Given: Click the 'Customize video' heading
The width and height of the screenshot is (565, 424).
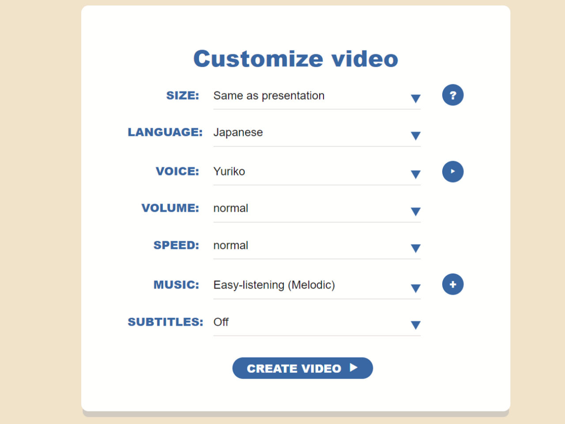Looking at the screenshot, I should (x=296, y=59).
